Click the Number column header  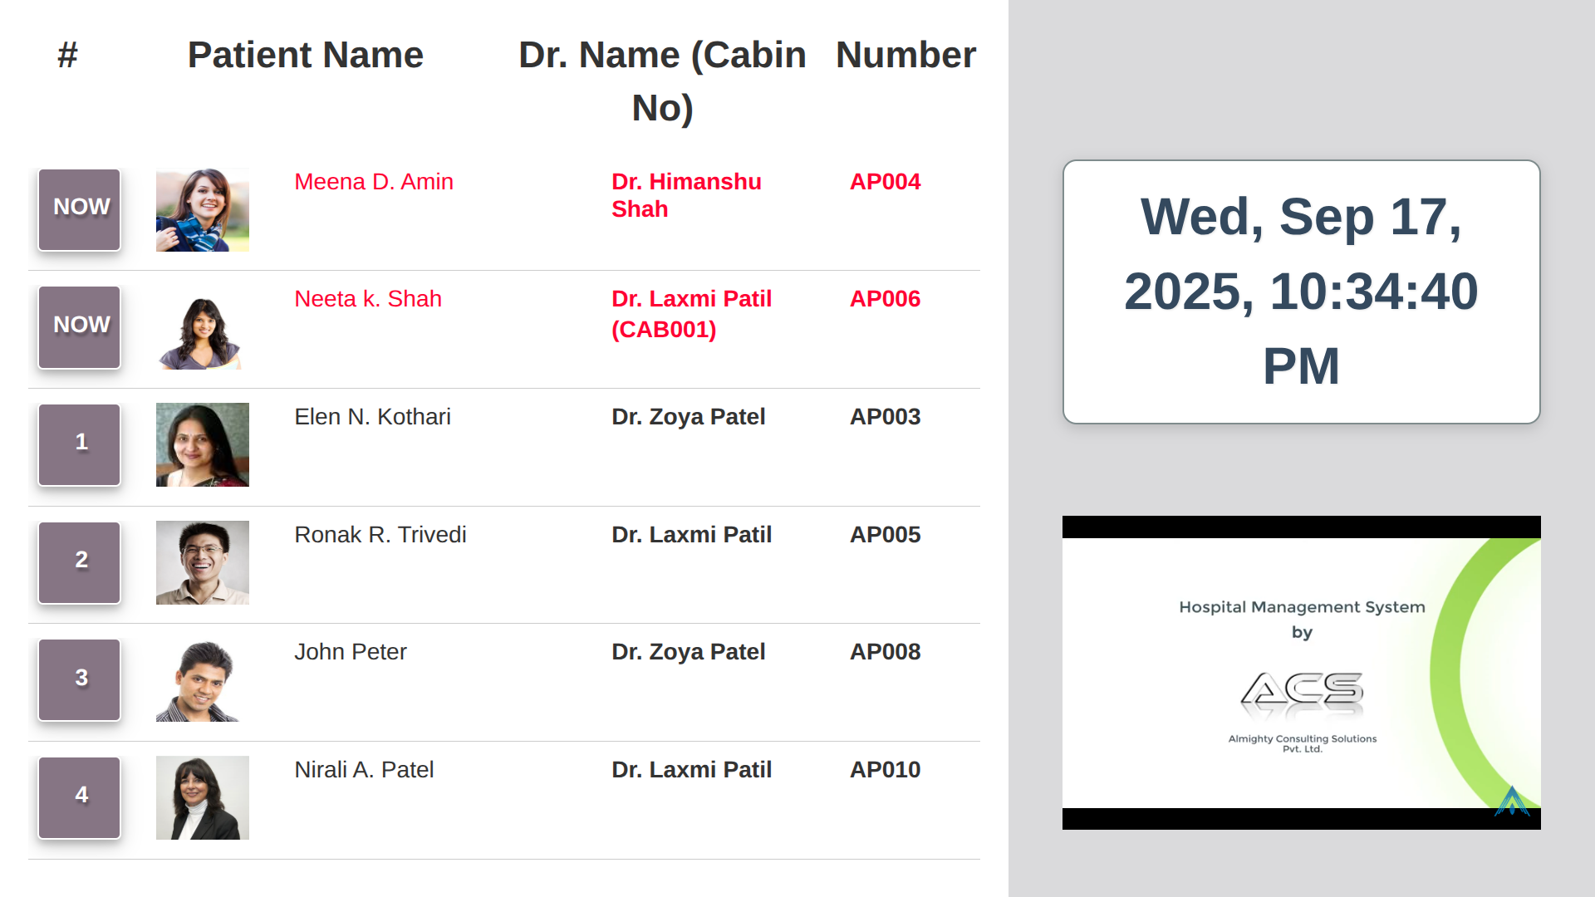tap(905, 56)
